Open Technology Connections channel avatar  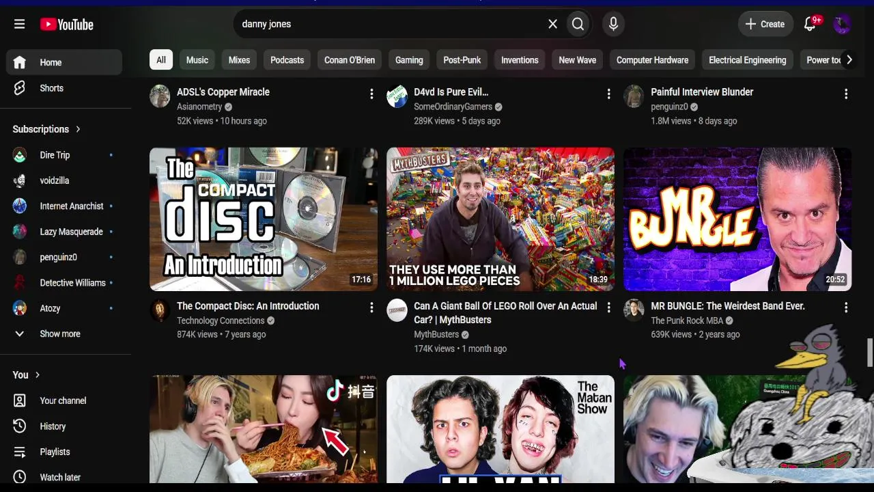tap(160, 310)
